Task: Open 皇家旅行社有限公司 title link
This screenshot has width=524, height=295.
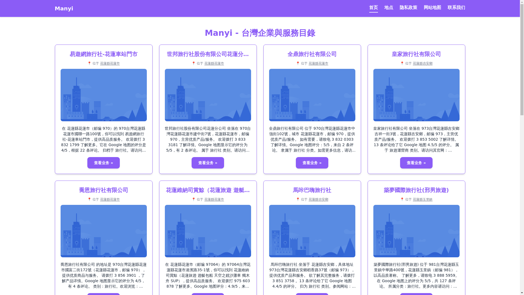Action: (x=416, y=54)
